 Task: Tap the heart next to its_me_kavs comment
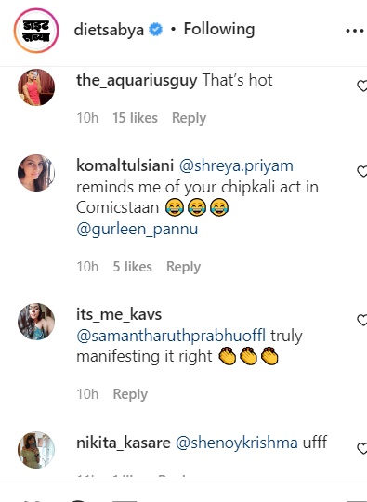pyautogui.click(x=362, y=320)
